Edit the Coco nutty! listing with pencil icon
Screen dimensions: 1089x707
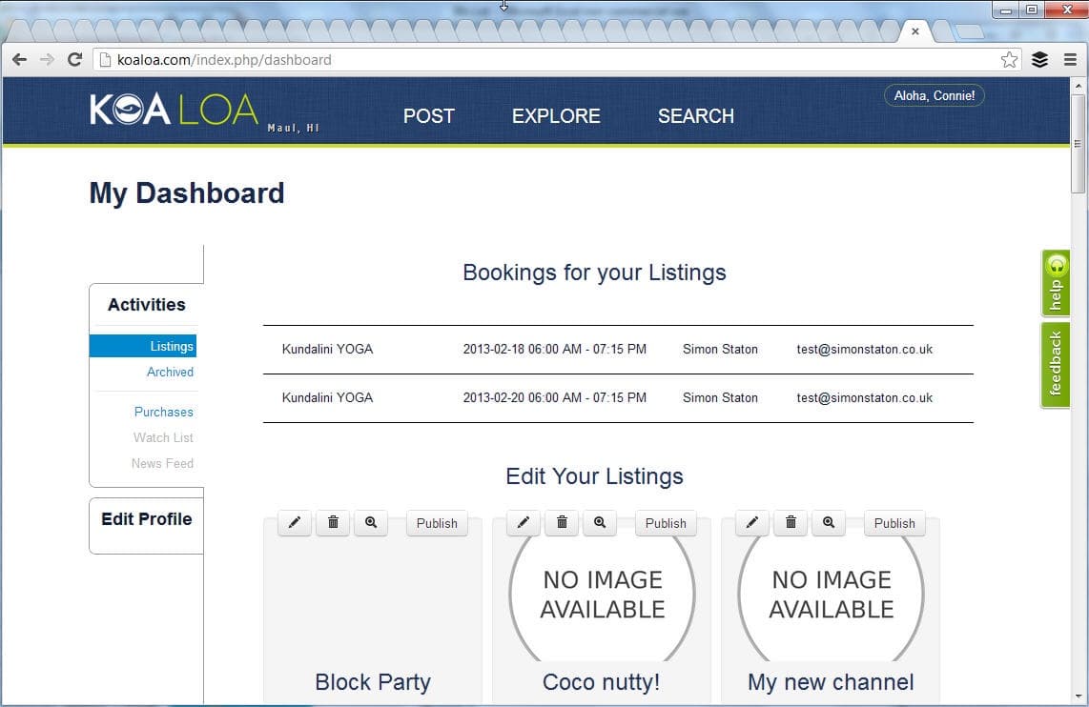point(524,523)
